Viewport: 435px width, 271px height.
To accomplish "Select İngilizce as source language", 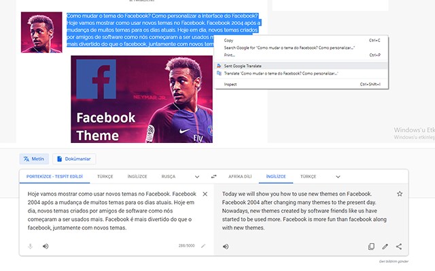I will click(x=137, y=176).
